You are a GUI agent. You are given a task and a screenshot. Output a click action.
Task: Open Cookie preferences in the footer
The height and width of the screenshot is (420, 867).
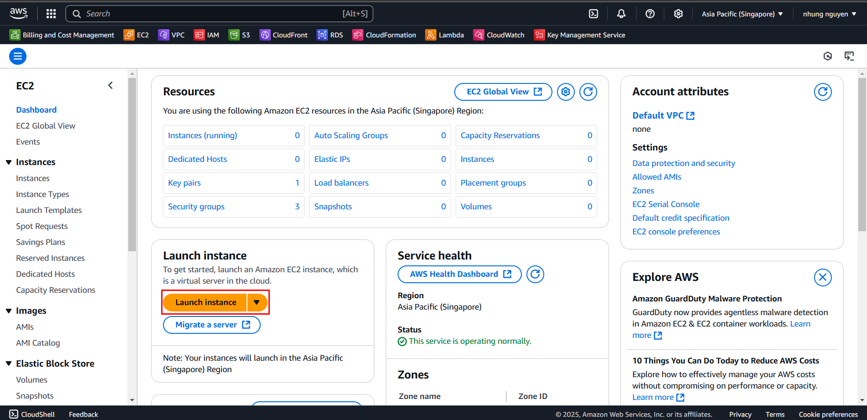coord(828,414)
